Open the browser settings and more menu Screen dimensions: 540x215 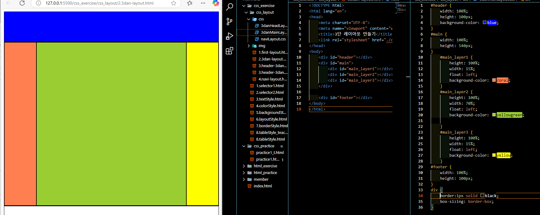(203, 3)
